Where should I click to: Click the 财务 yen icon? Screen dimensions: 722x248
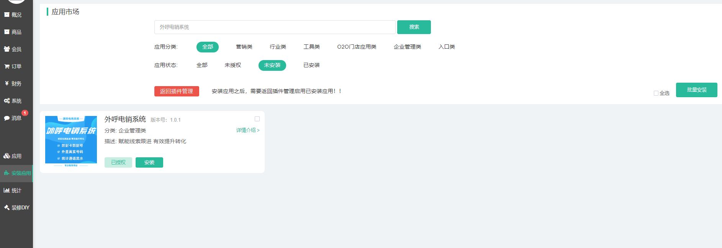tap(7, 83)
